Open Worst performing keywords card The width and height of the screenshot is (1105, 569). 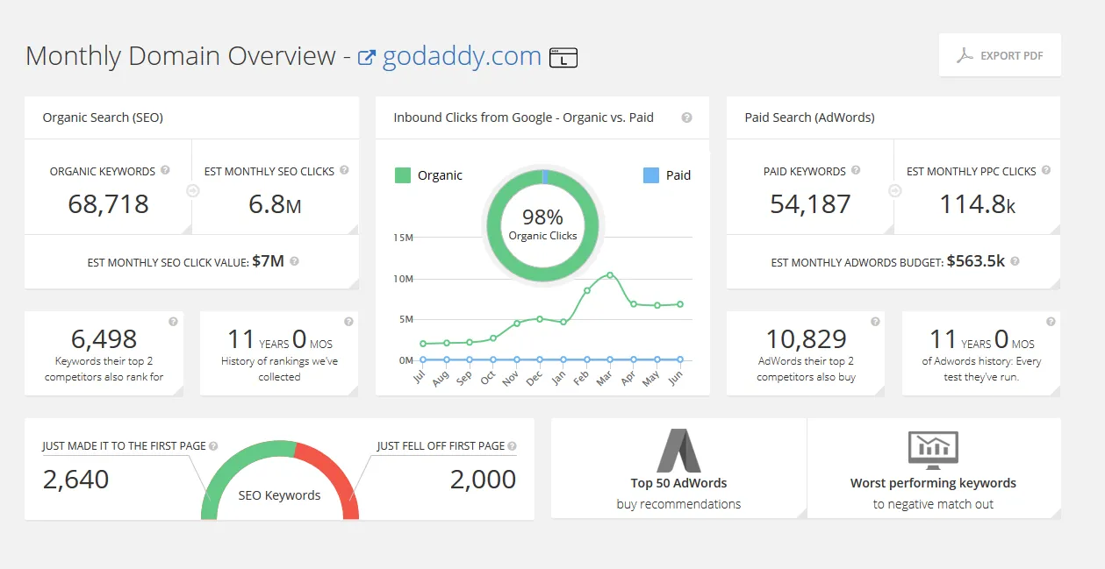934,468
